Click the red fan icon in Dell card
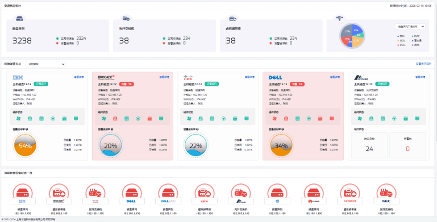437x222 pixels. coord(274,119)
